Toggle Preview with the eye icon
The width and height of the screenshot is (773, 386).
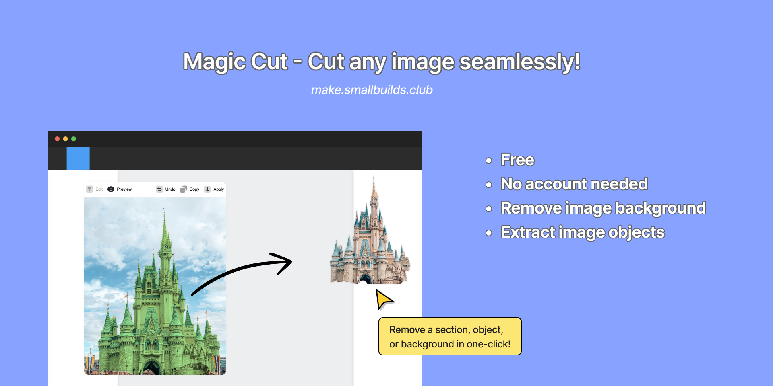111,189
